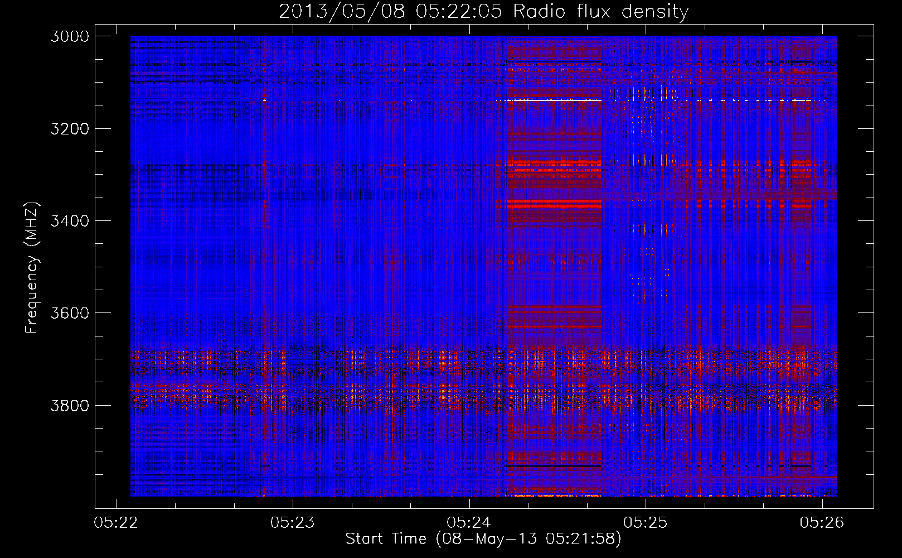
Task: Click the 'Frequency (MHZ)' axis title
Action: point(32,267)
